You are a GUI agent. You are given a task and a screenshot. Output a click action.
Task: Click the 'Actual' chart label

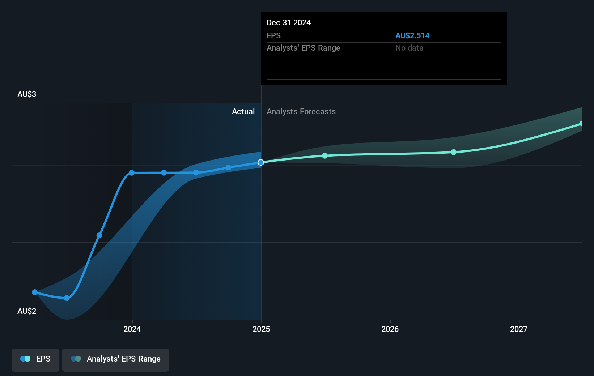[243, 111]
